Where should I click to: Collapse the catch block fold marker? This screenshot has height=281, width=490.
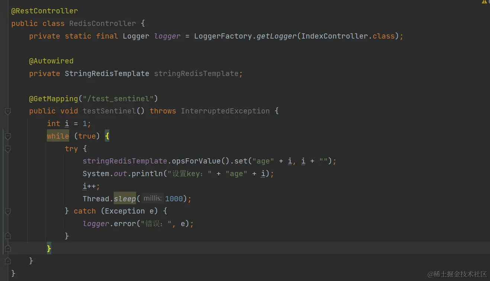click(x=8, y=211)
